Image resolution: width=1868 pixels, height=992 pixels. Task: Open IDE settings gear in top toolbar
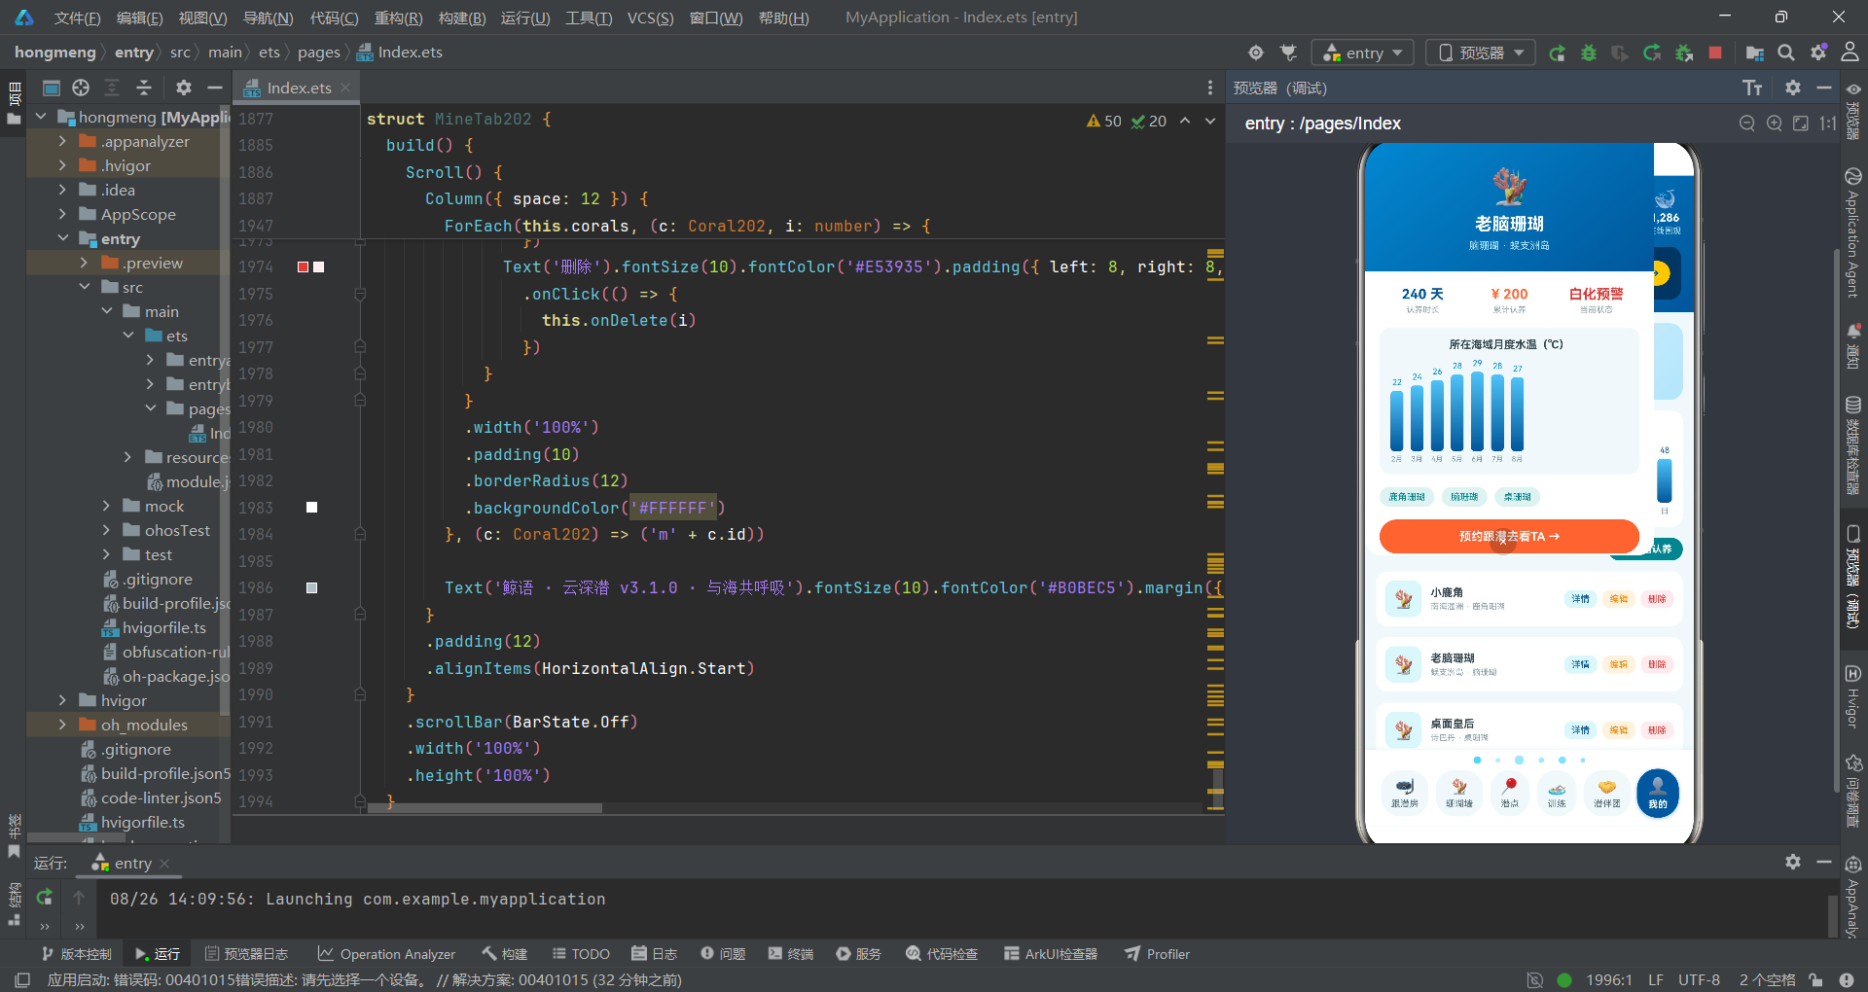point(1818,53)
